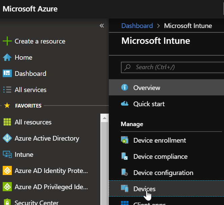Screen dimensions: 224x205
Task: Open Device configuration in Manage list
Action: pos(163,173)
